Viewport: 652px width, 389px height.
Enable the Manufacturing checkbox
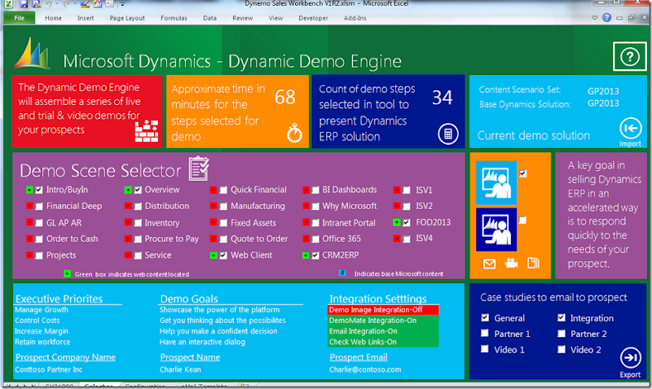point(223,206)
